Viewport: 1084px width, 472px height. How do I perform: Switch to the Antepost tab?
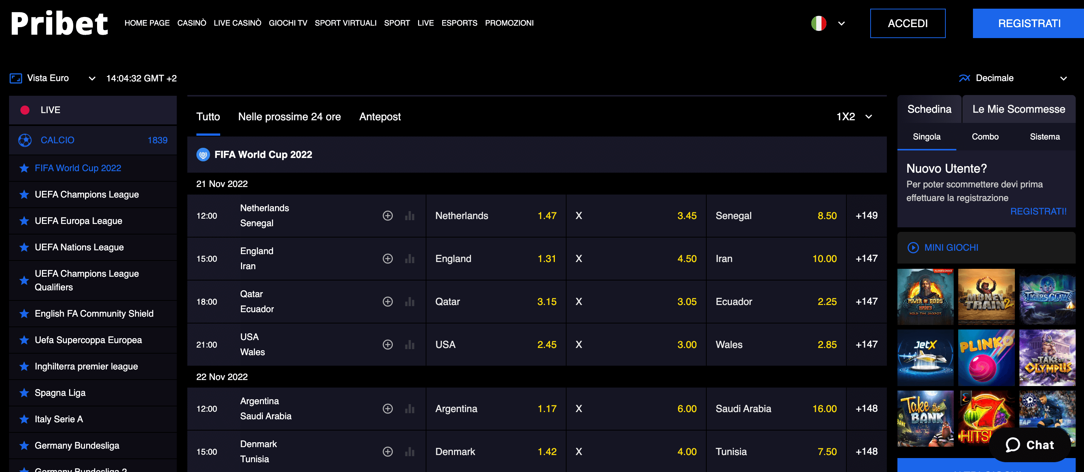coord(380,117)
